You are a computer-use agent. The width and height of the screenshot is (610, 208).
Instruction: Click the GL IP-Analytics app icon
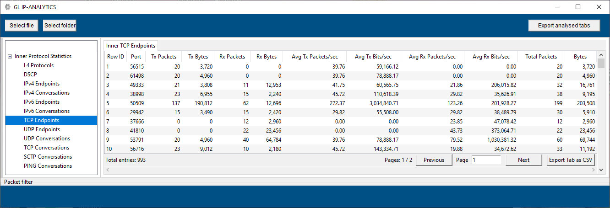click(x=7, y=7)
